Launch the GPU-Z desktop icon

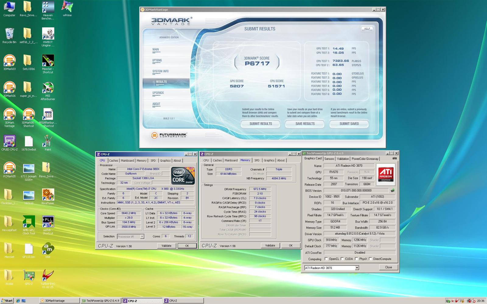point(29,277)
